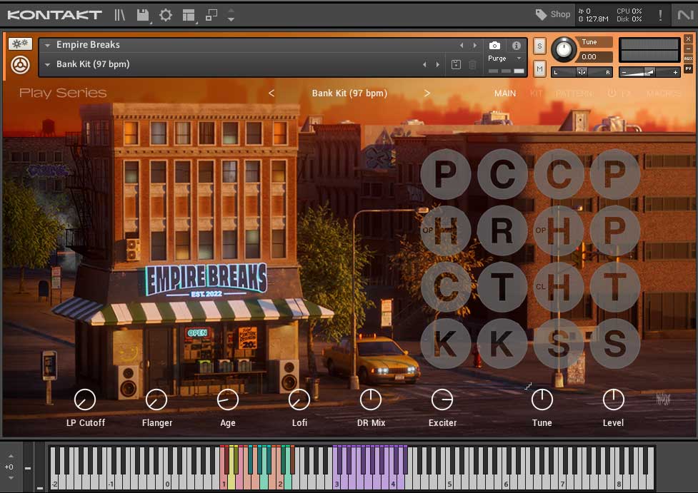Toggle the PV button
Viewport: 698px width, 493px height.
(688, 68)
